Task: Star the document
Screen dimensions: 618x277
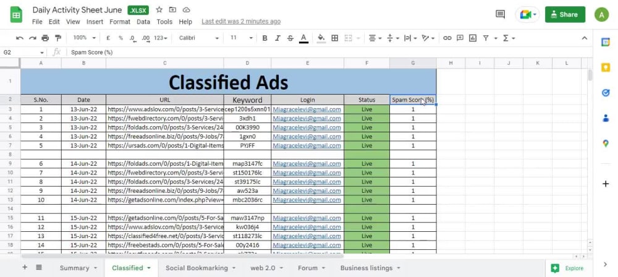Action: point(159,9)
